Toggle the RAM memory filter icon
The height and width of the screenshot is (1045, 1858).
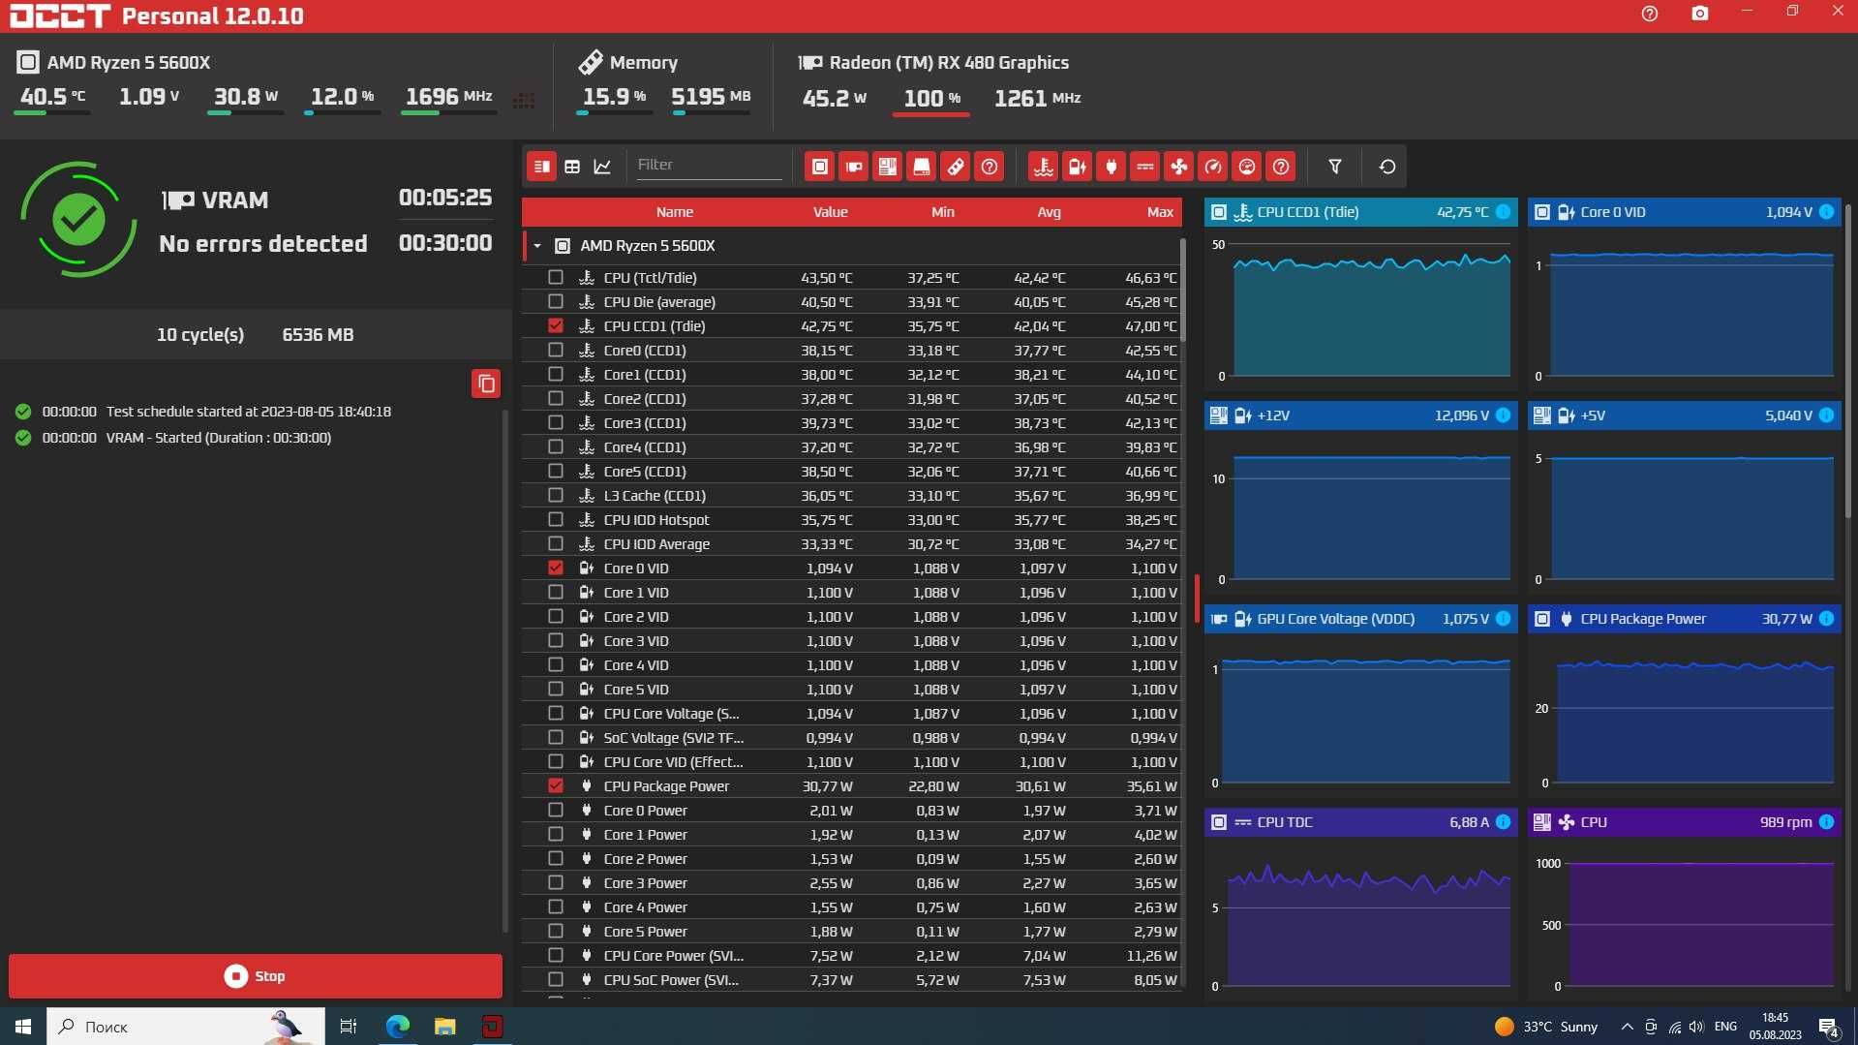956,167
